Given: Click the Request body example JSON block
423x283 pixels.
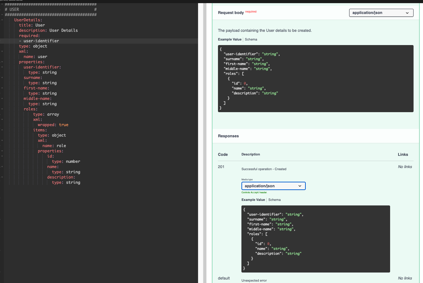Looking at the screenshot, I should 315,79.
